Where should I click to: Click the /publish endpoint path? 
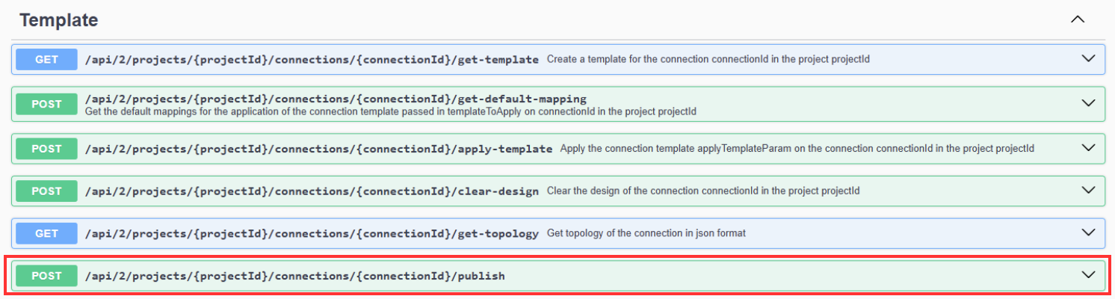click(x=295, y=276)
